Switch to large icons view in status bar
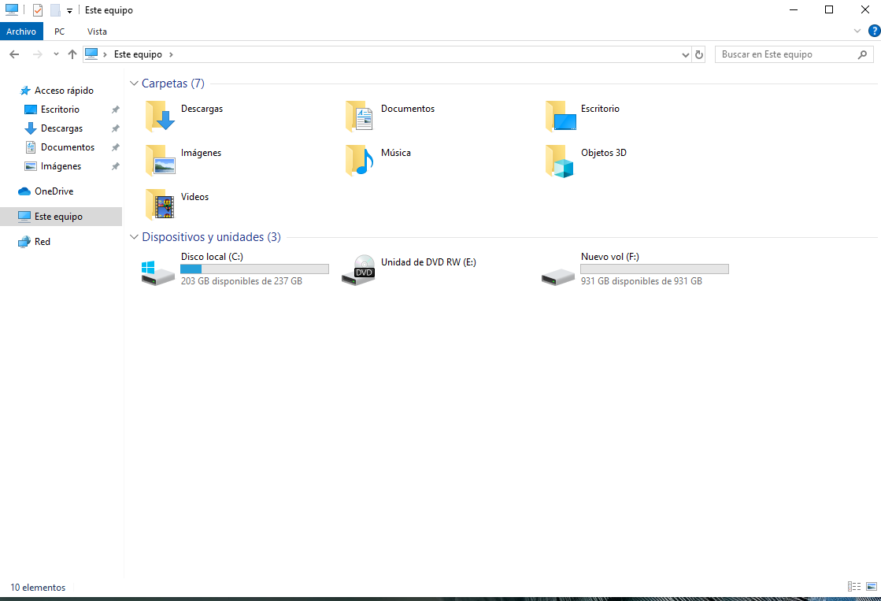Image resolution: width=881 pixels, height=601 pixels. [x=871, y=587]
